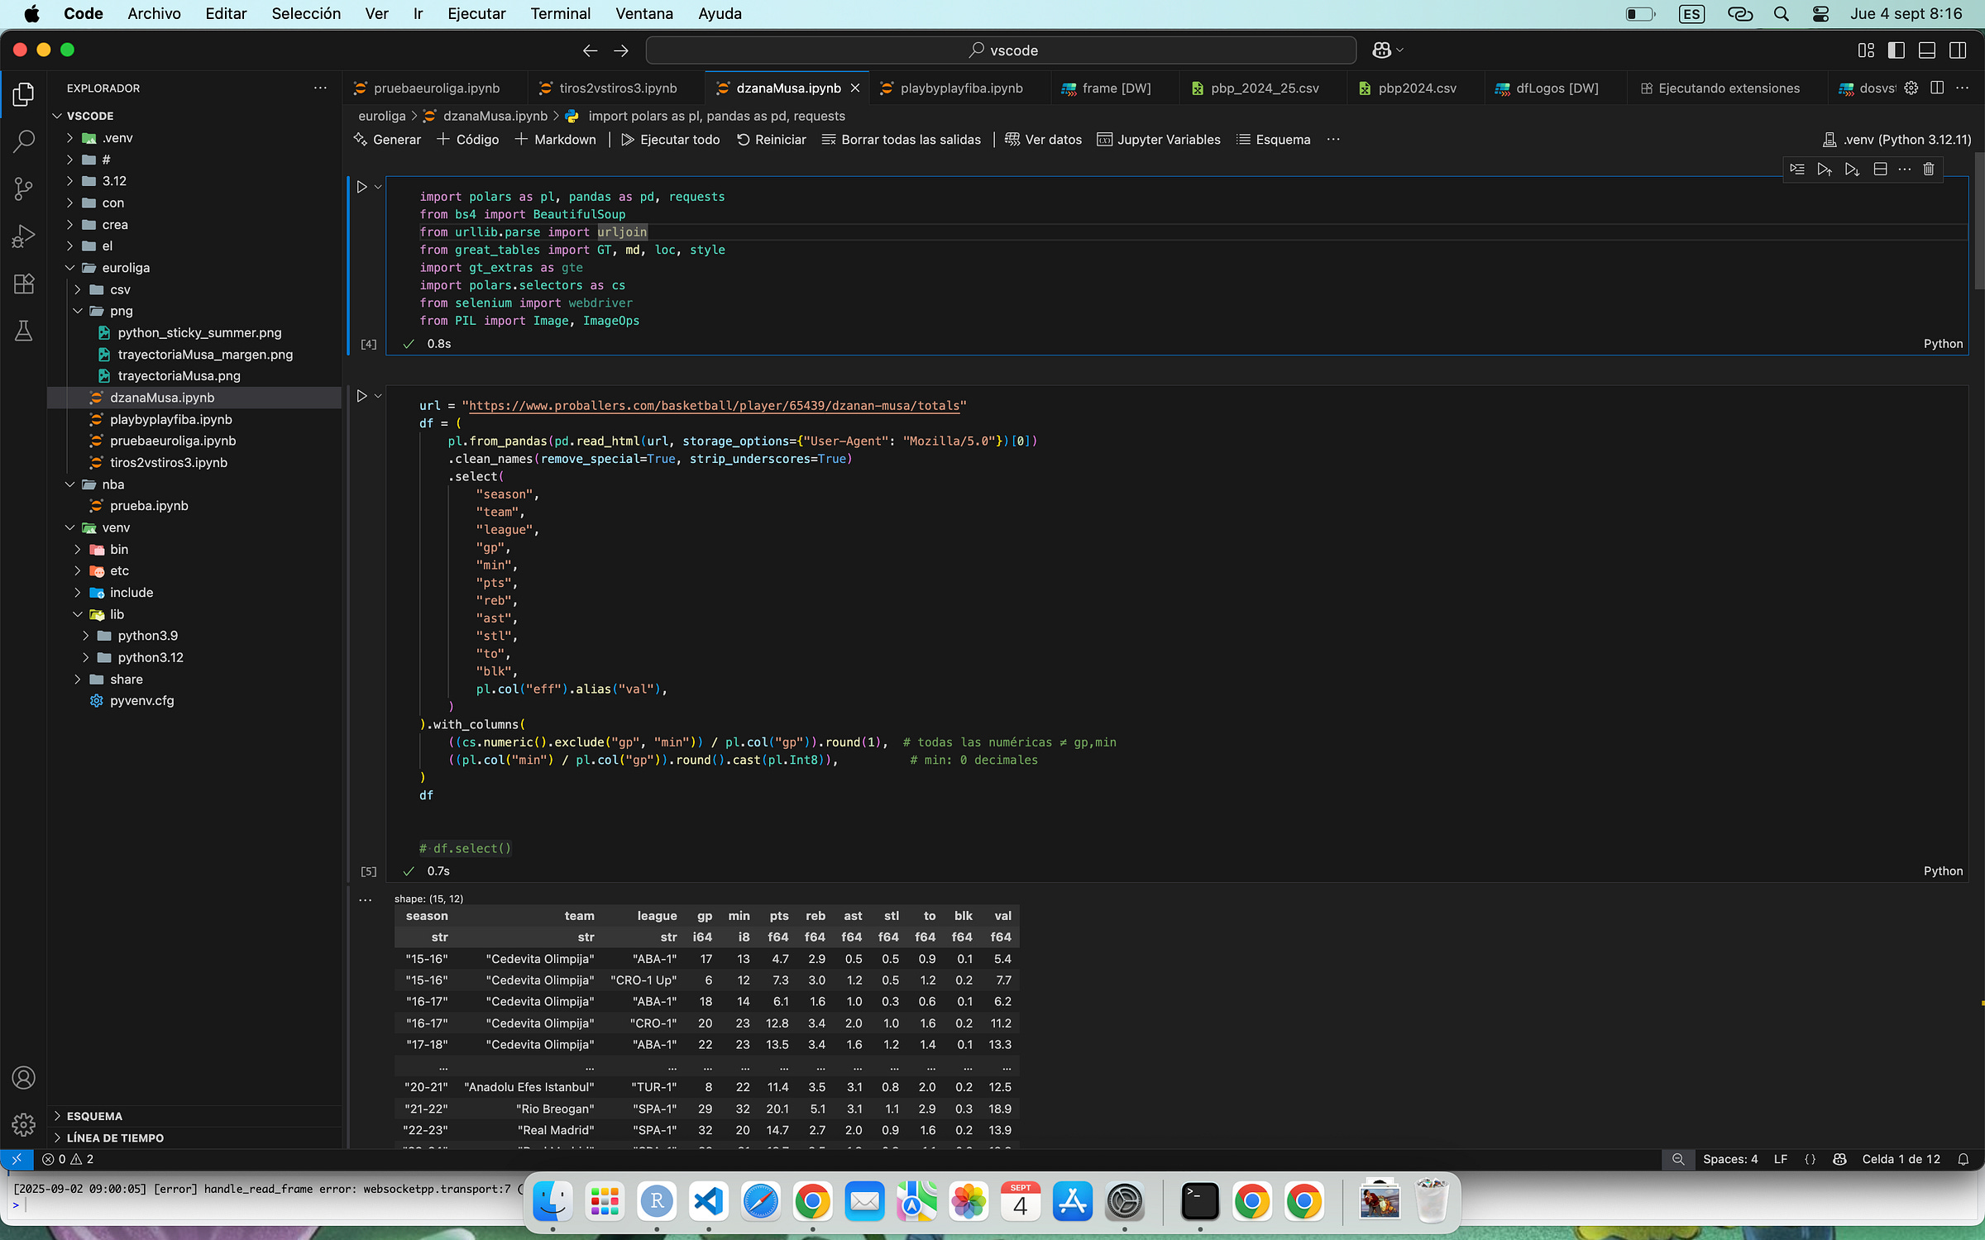Open the Testing flask icon
1985x1240 pixels.
click(23, 331)
